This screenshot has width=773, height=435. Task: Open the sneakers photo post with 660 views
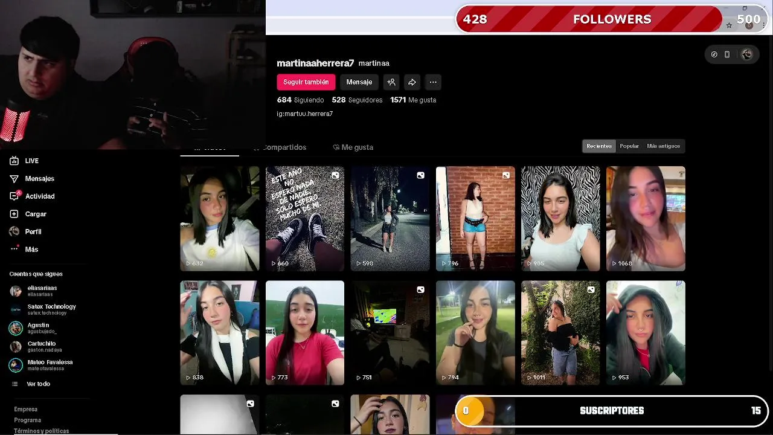point(305,219)
